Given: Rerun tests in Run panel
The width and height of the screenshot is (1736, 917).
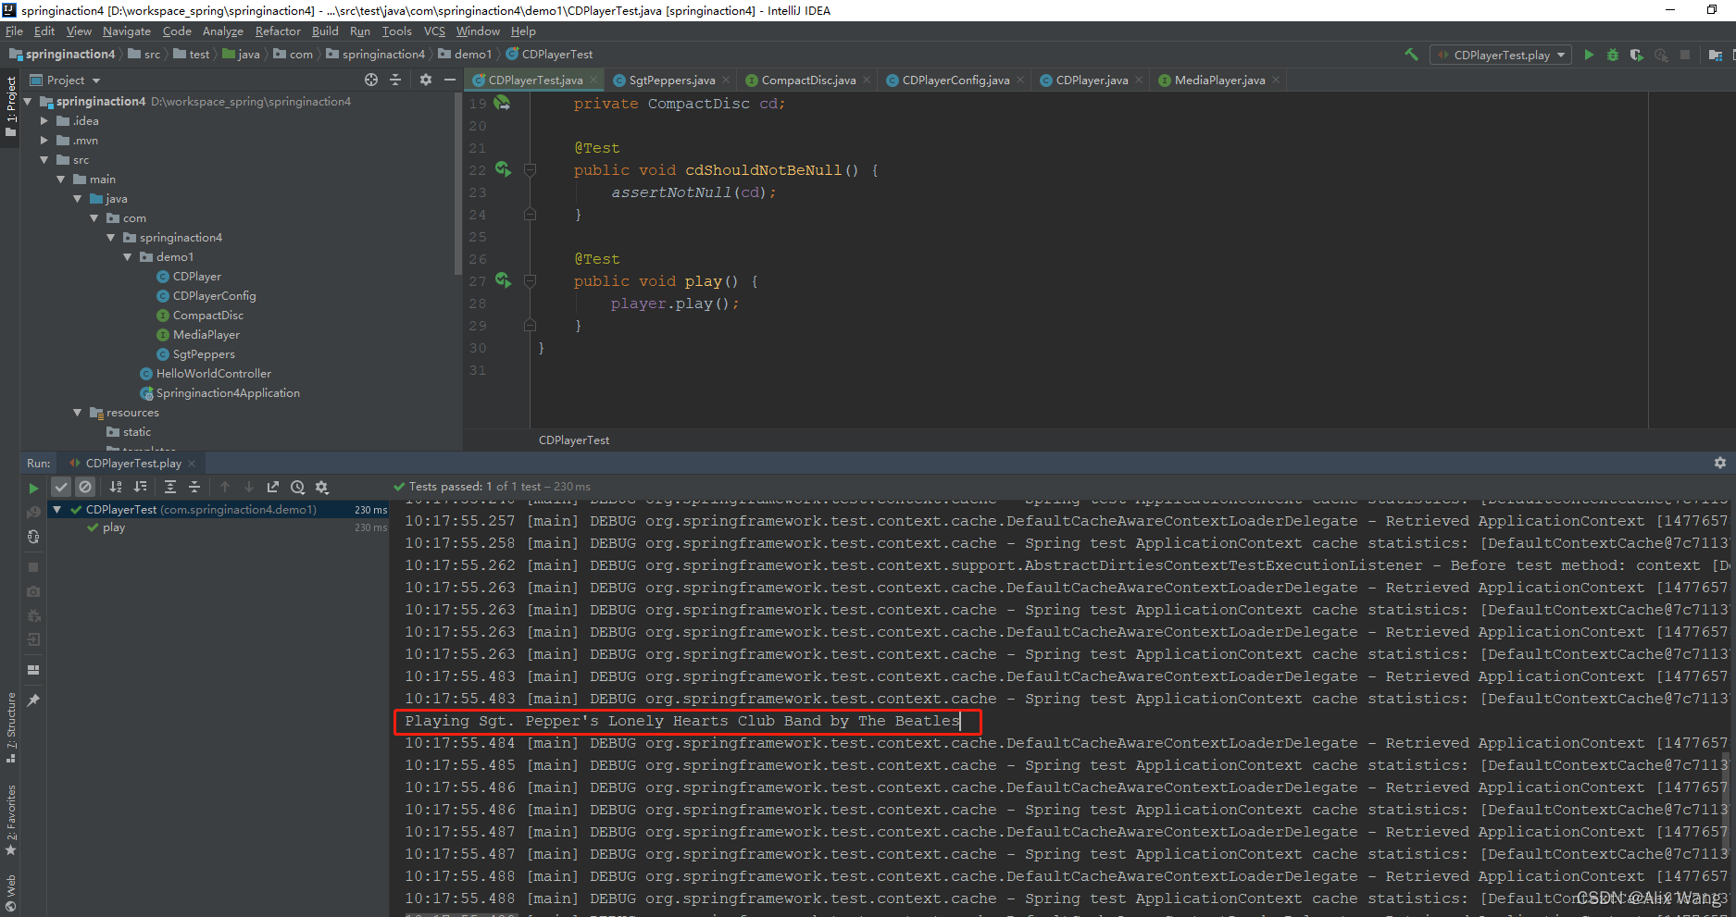Looking at the screenshot, I should click(33, 488).
